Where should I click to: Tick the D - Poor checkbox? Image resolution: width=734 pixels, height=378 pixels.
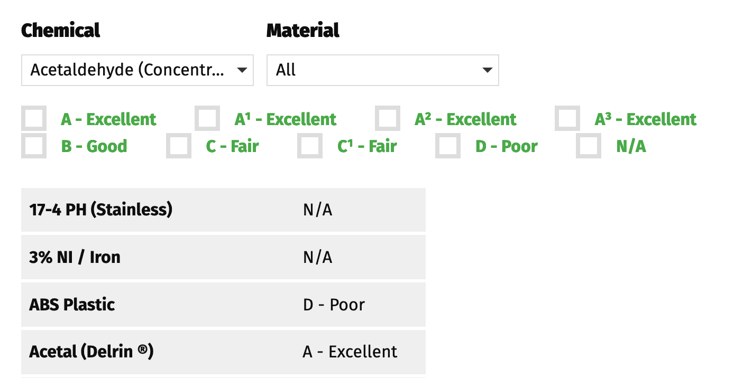pos(448,146)
